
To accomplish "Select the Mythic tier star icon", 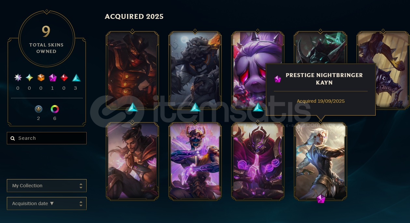I will coord(30,78).
